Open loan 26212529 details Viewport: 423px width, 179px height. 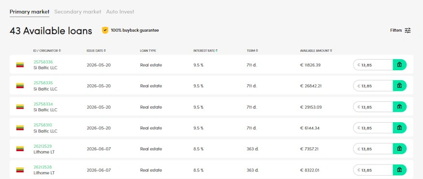[43, 146]
